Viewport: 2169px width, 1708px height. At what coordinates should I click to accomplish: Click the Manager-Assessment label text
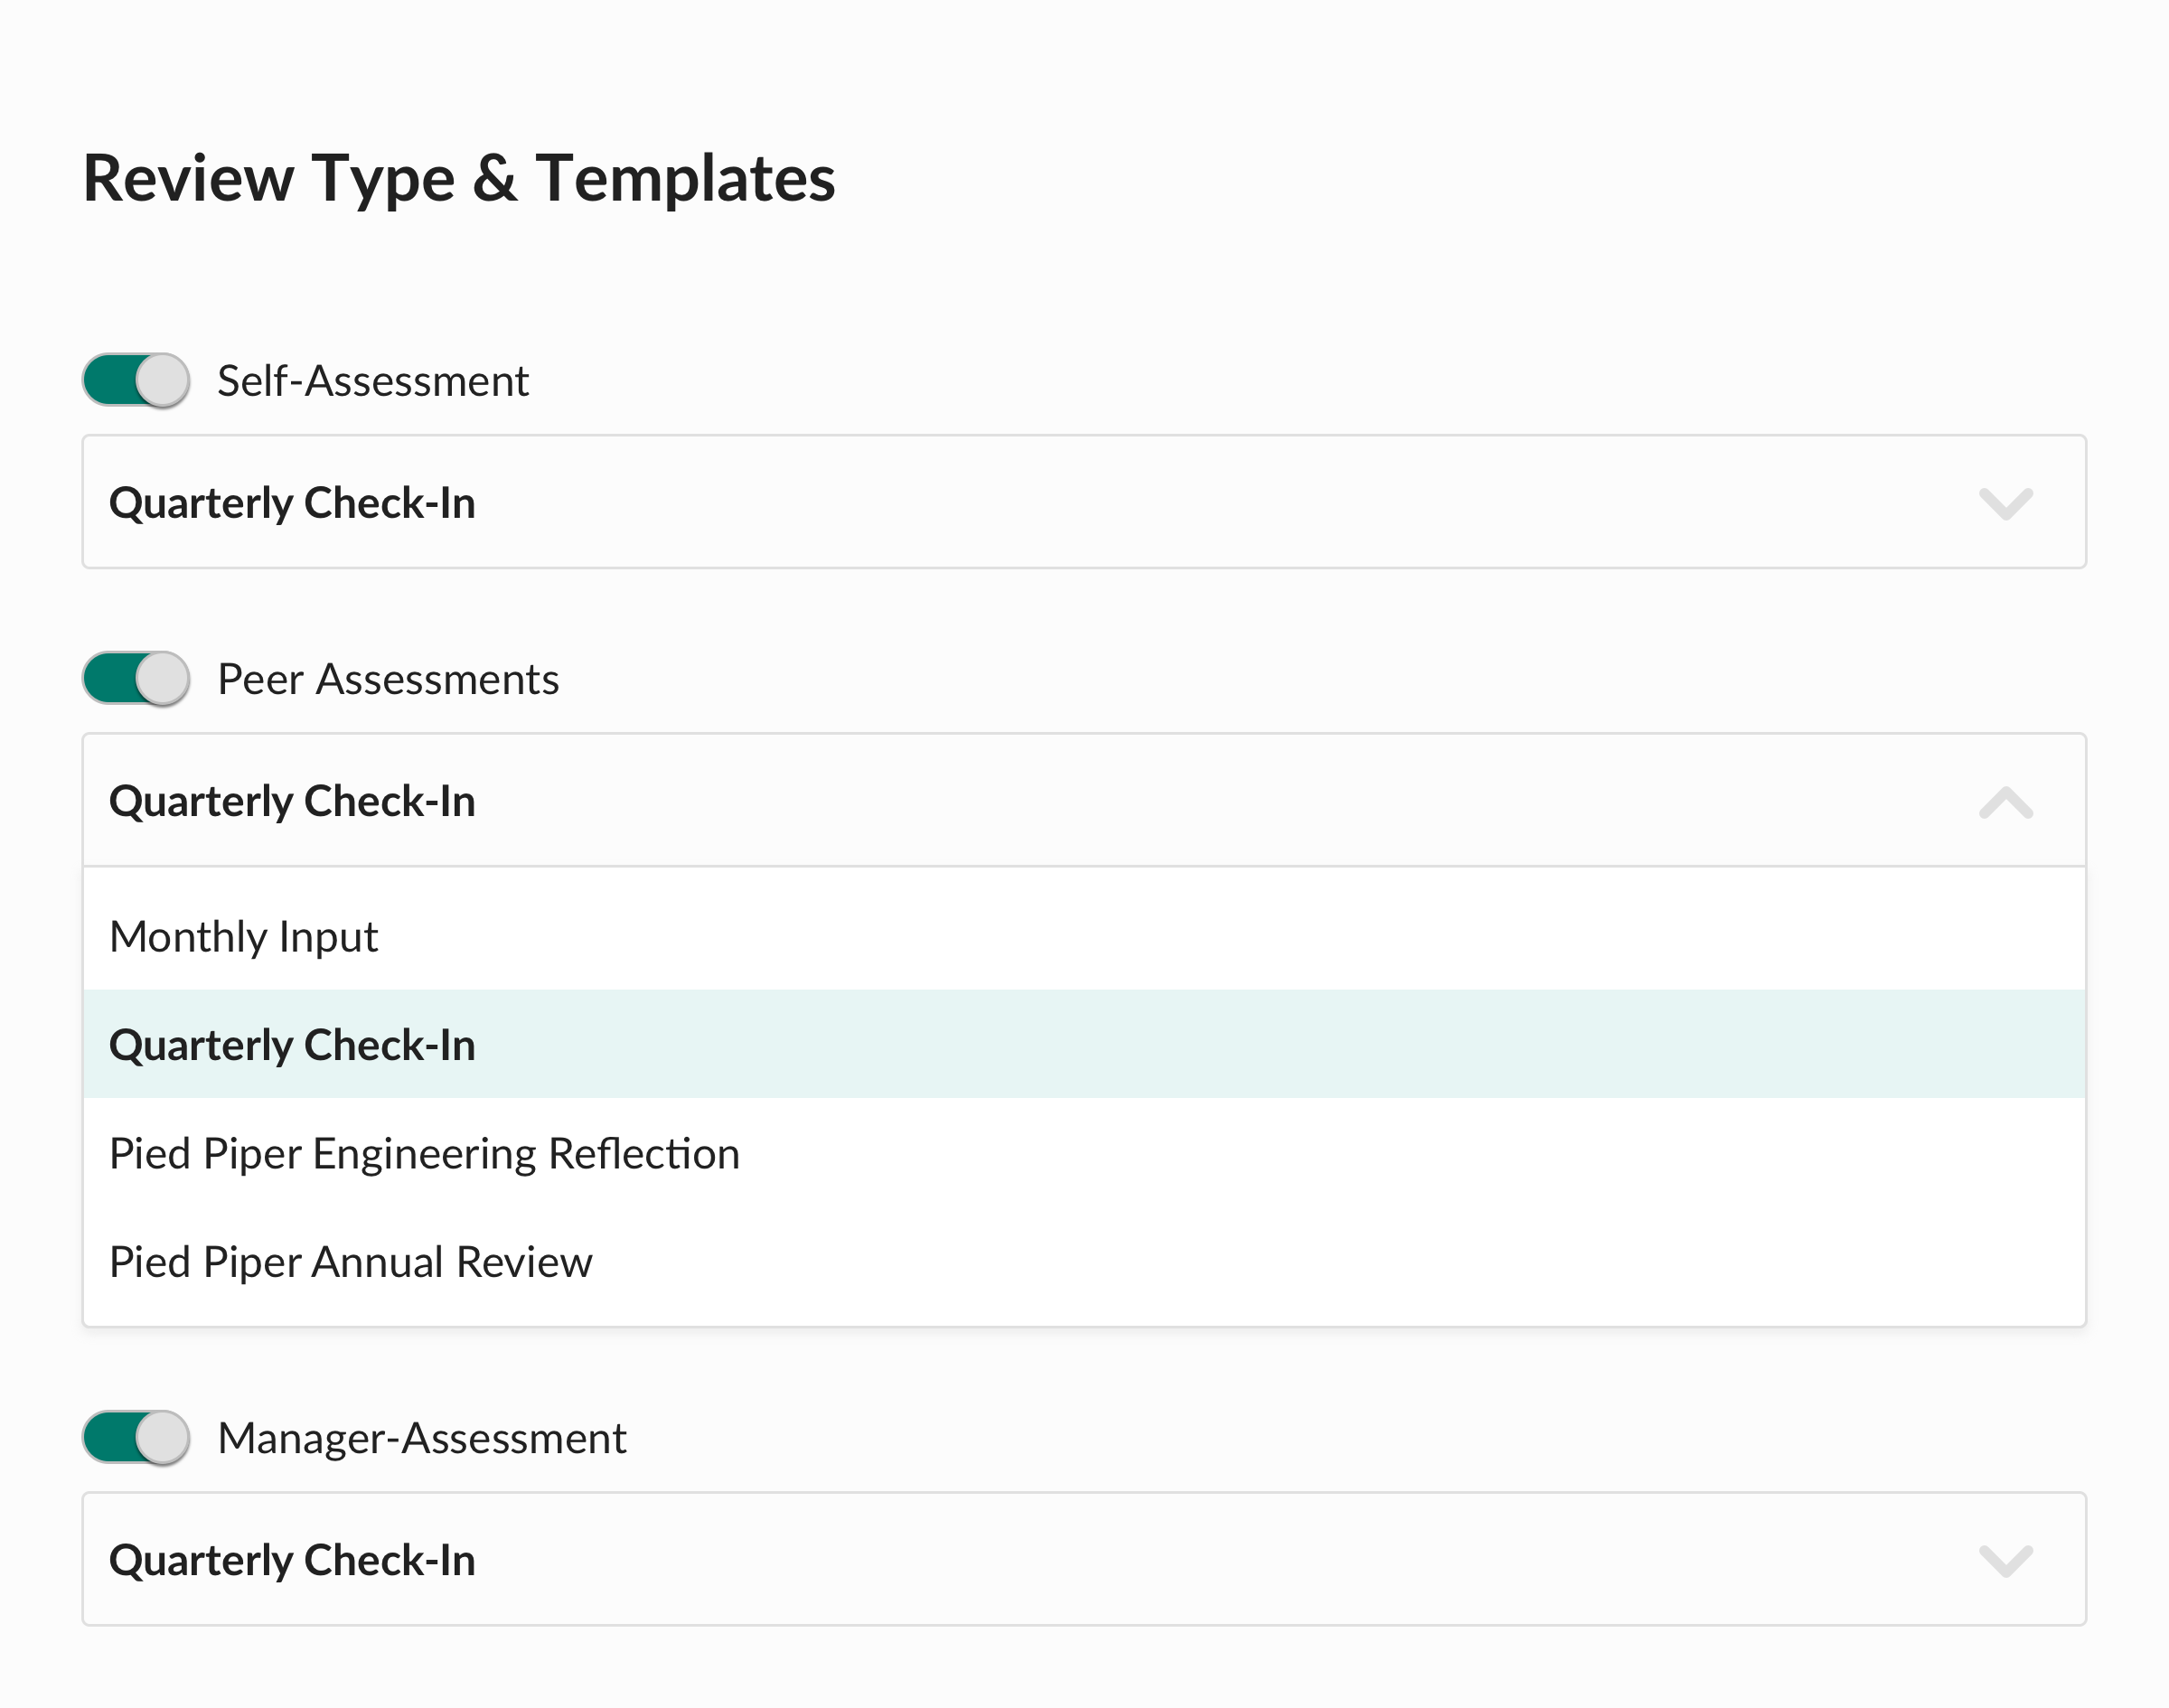point(421,1438)
